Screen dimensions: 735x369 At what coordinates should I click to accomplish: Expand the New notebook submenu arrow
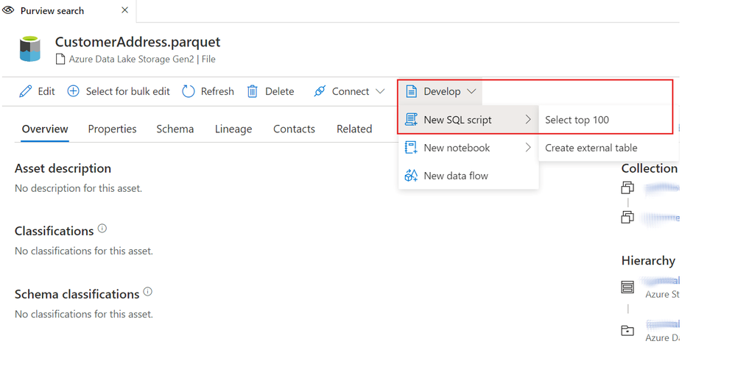click(x=528, y=147)
